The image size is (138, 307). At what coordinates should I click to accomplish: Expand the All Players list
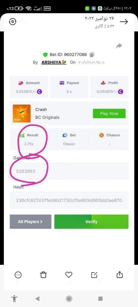coord(30,222)
